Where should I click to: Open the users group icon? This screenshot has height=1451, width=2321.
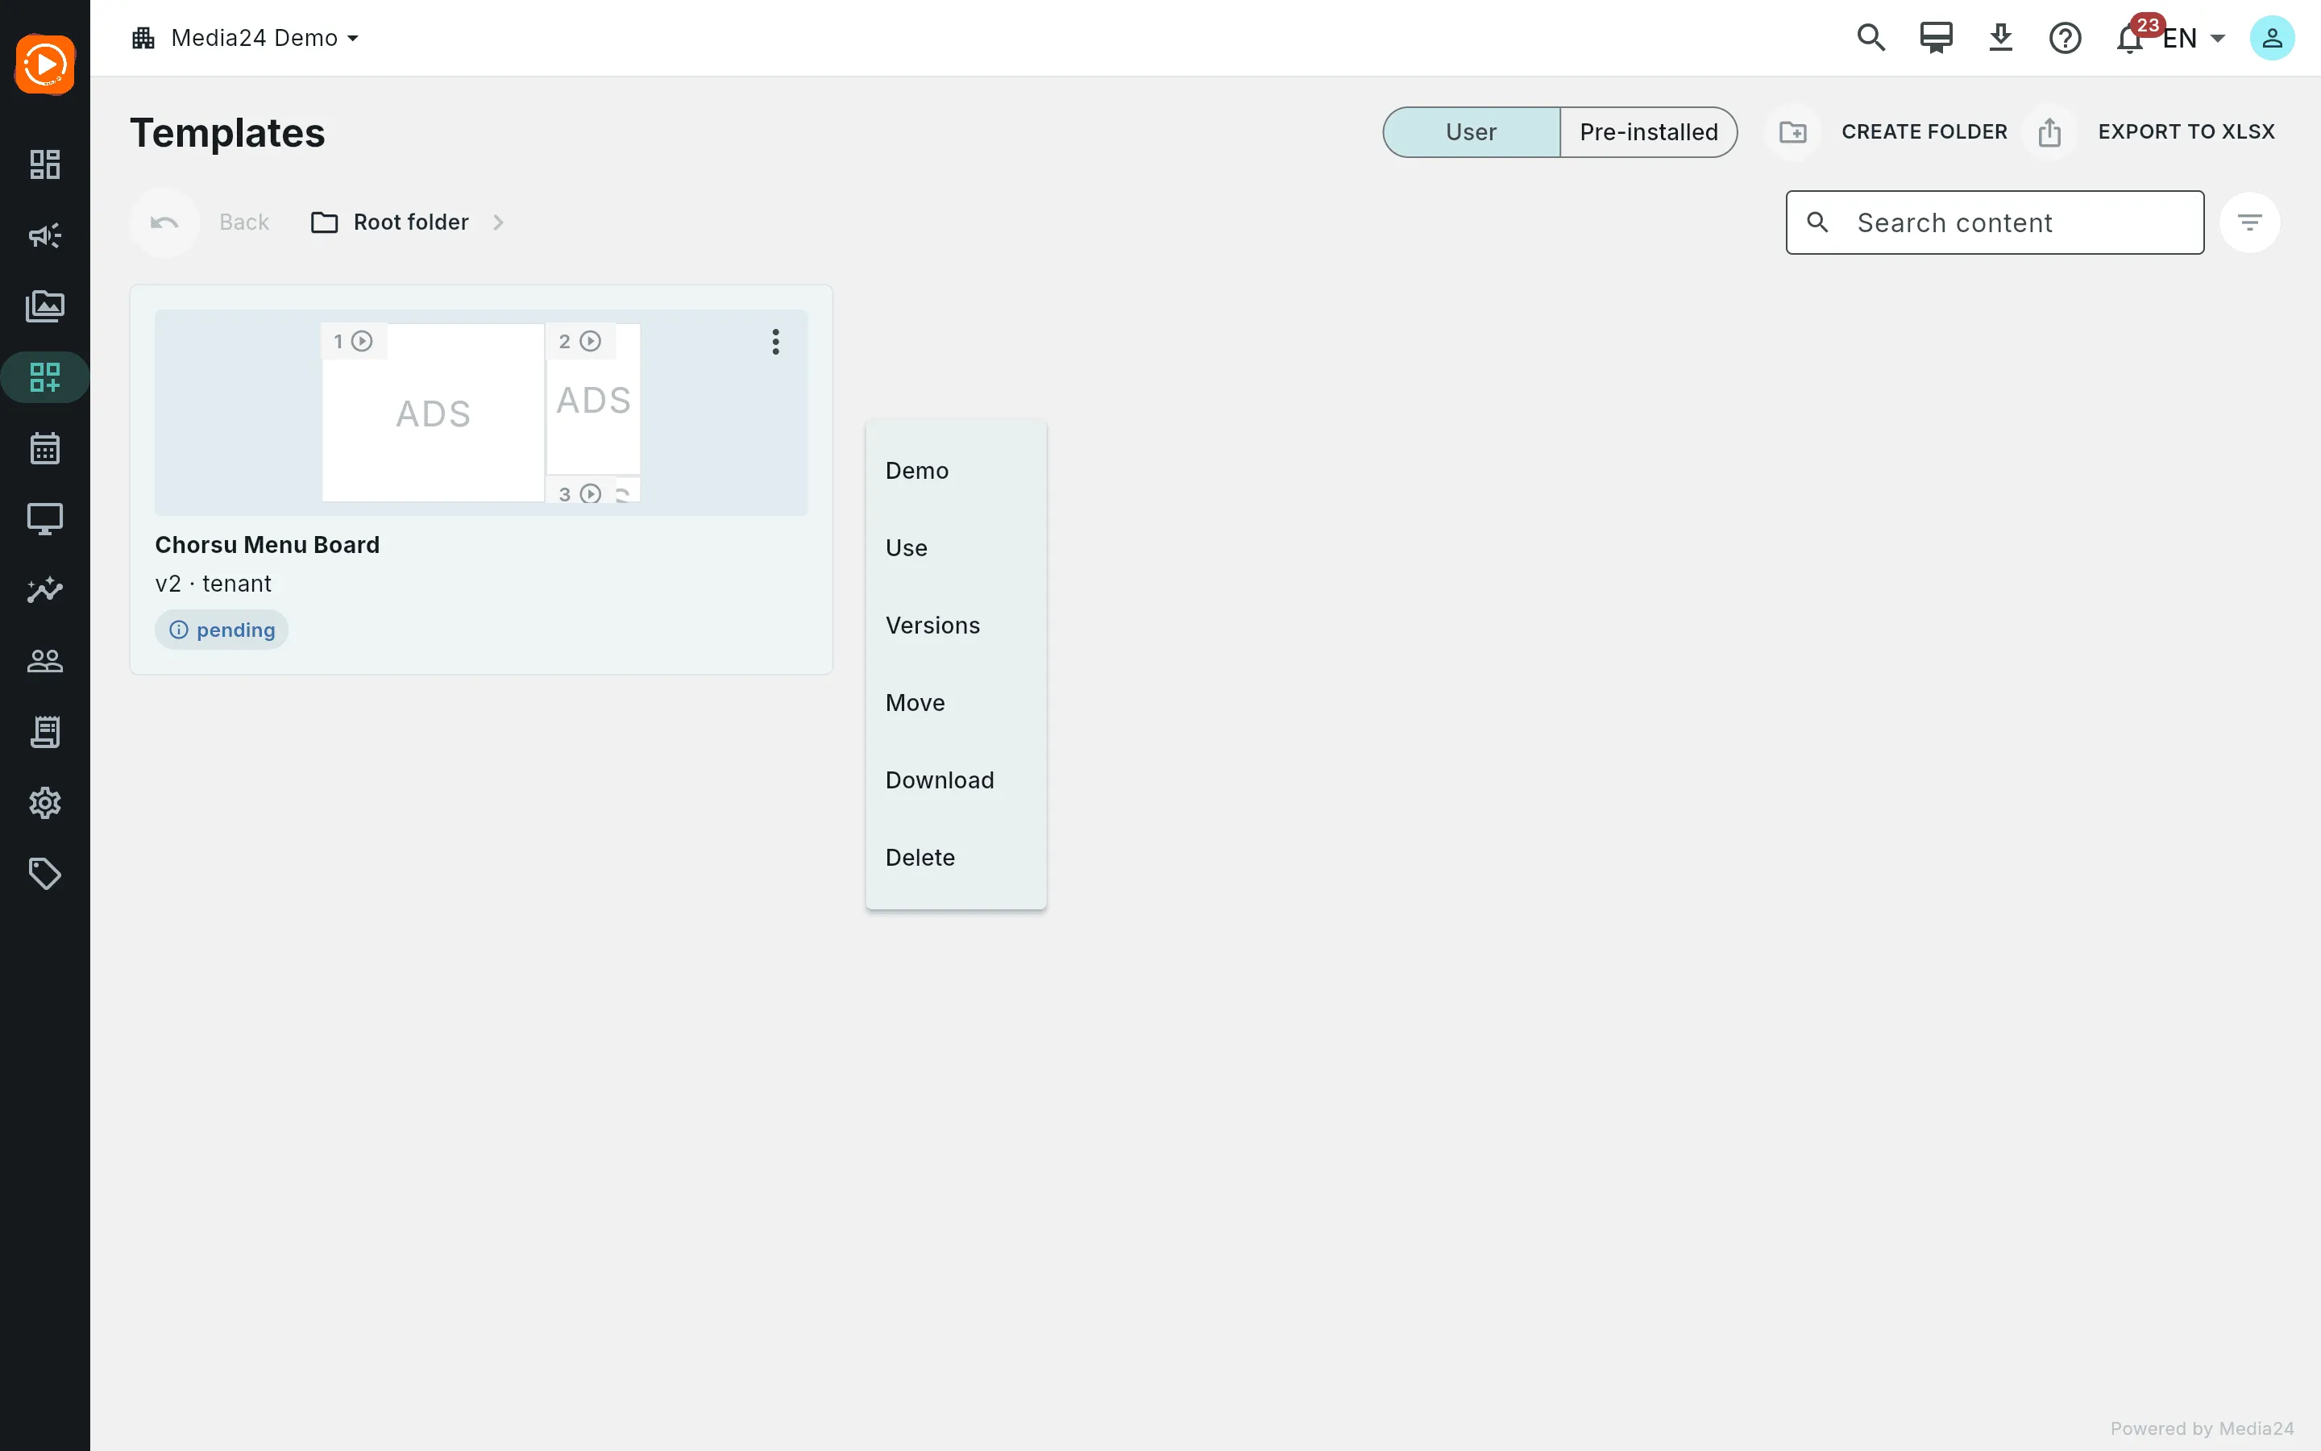[x=45, y=660]
